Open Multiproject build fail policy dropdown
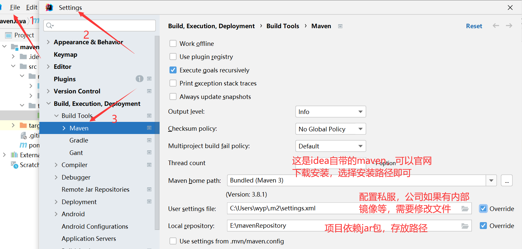The image size is (522, 249). [x=331, y=146]
